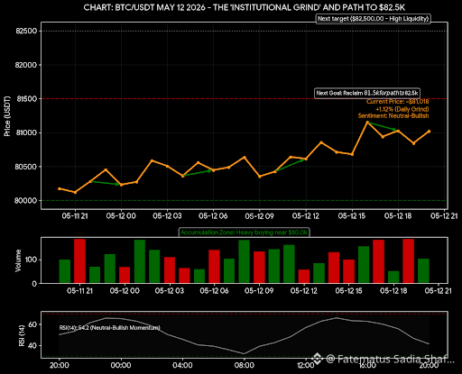Click the 'RSI (14)' axis title

tap(22, 335)
